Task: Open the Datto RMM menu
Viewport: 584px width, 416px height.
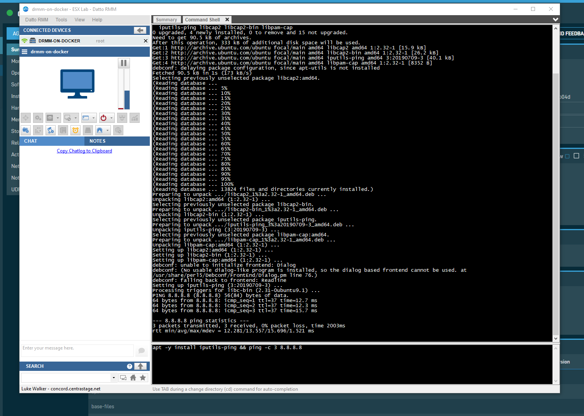Action: 37,20
